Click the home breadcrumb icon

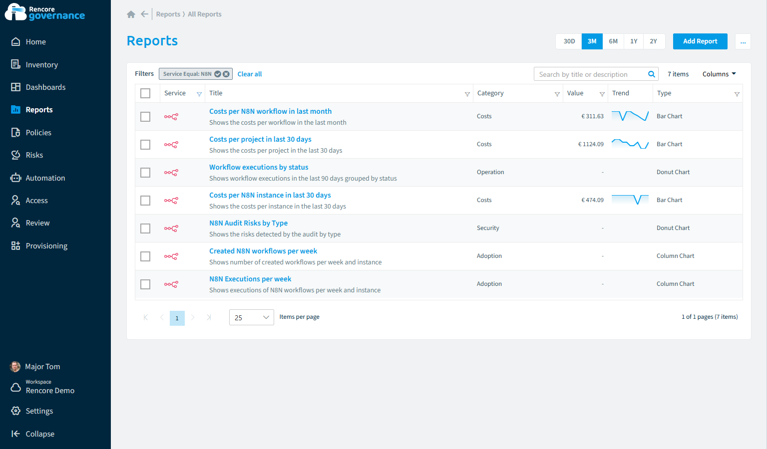pos(131,14)
